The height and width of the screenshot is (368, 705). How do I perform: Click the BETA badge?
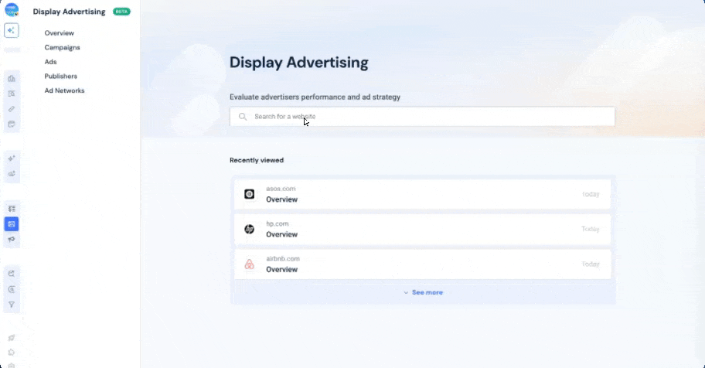pyautogui.click(x=121, y=12)
